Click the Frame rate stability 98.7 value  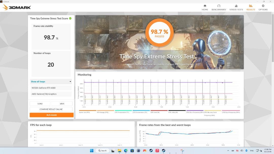pyautogui.click(x=51, y=37)
